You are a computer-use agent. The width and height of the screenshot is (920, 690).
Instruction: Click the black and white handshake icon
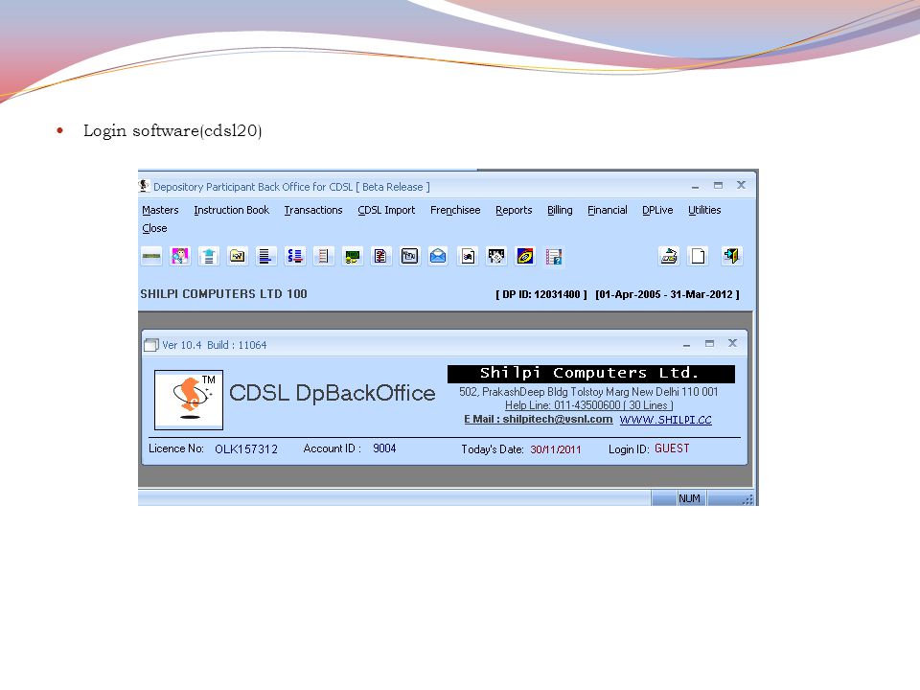pos(496,257)
